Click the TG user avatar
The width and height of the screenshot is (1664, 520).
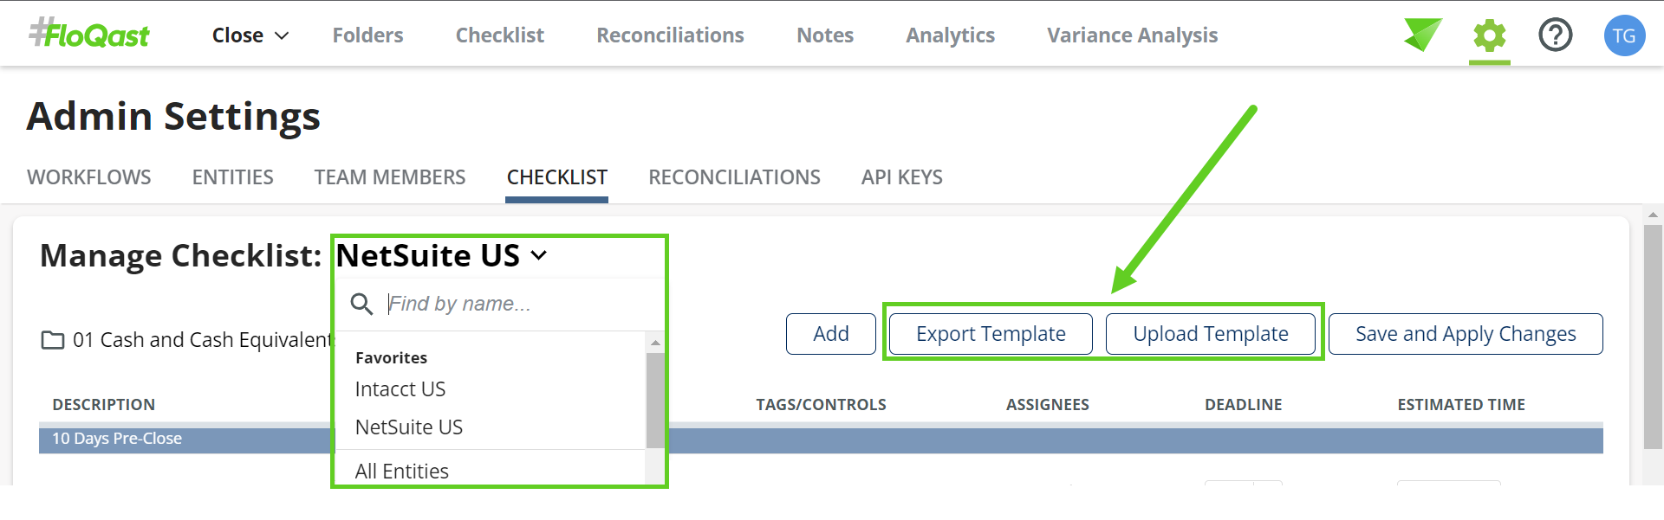(1624, 35)
